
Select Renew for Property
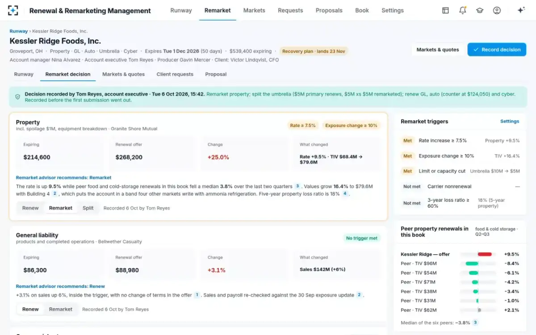30,208
